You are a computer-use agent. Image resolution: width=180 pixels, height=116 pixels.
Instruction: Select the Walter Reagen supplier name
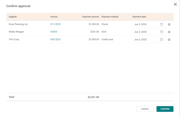(x=16, y=32)
